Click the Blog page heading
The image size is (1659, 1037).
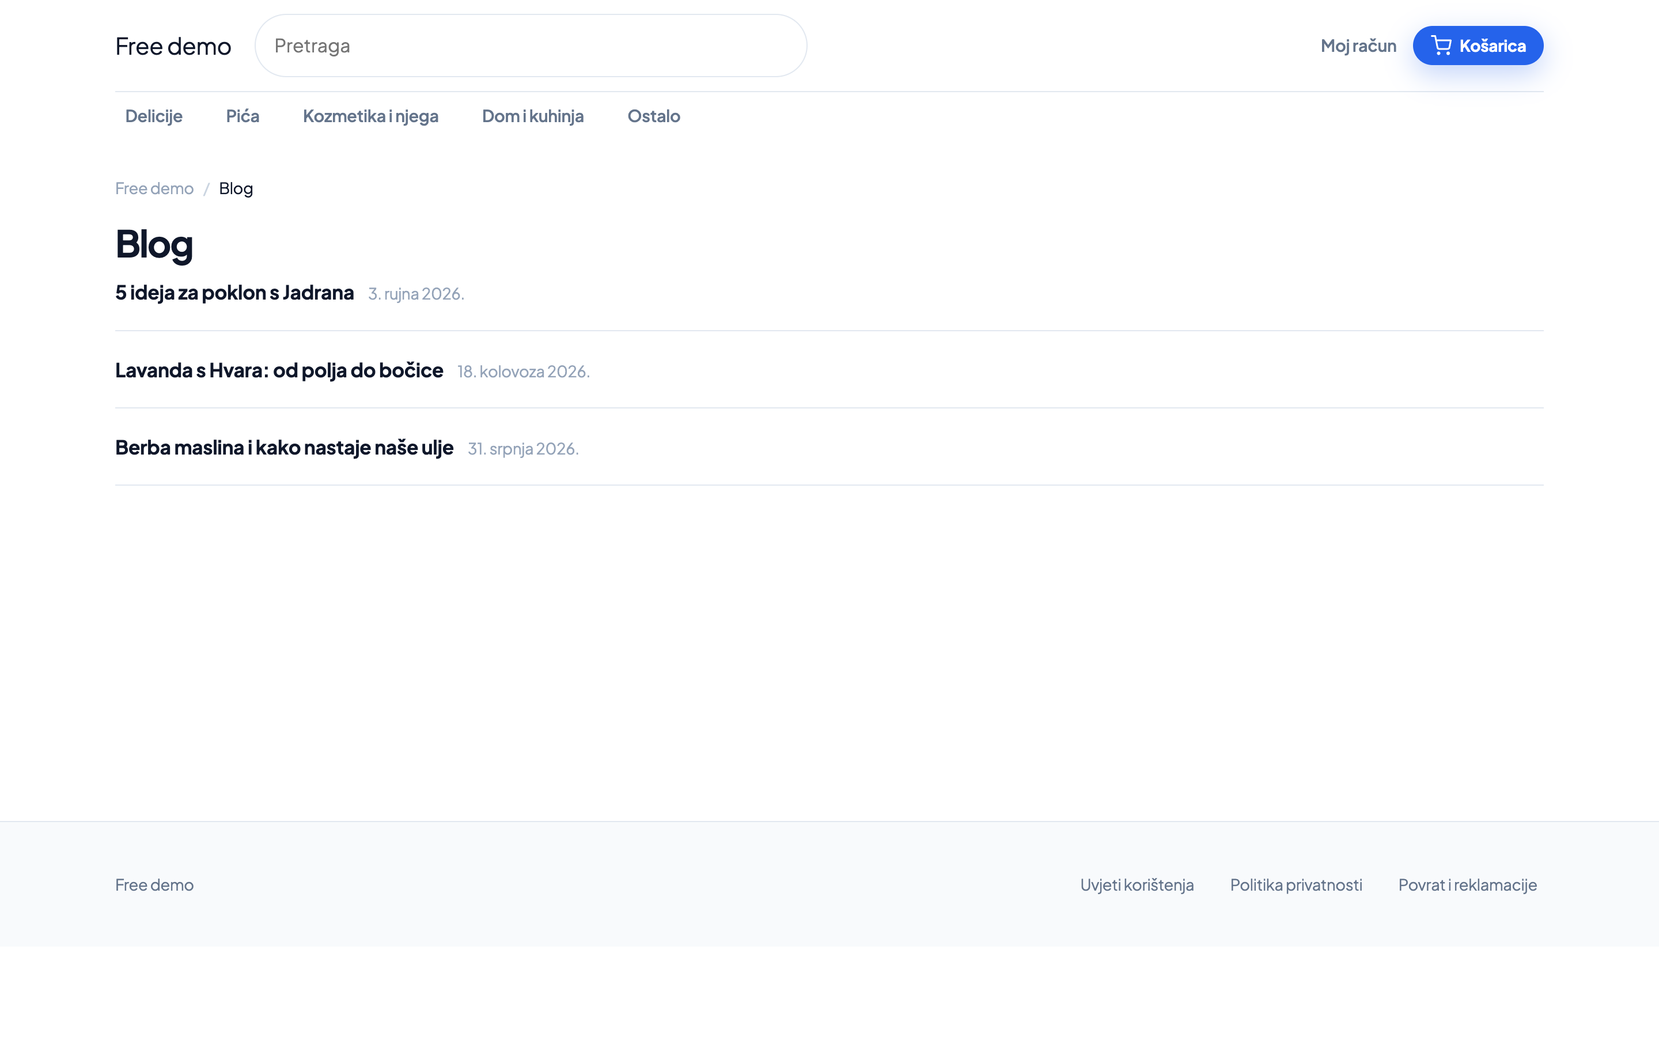[154, 244]
